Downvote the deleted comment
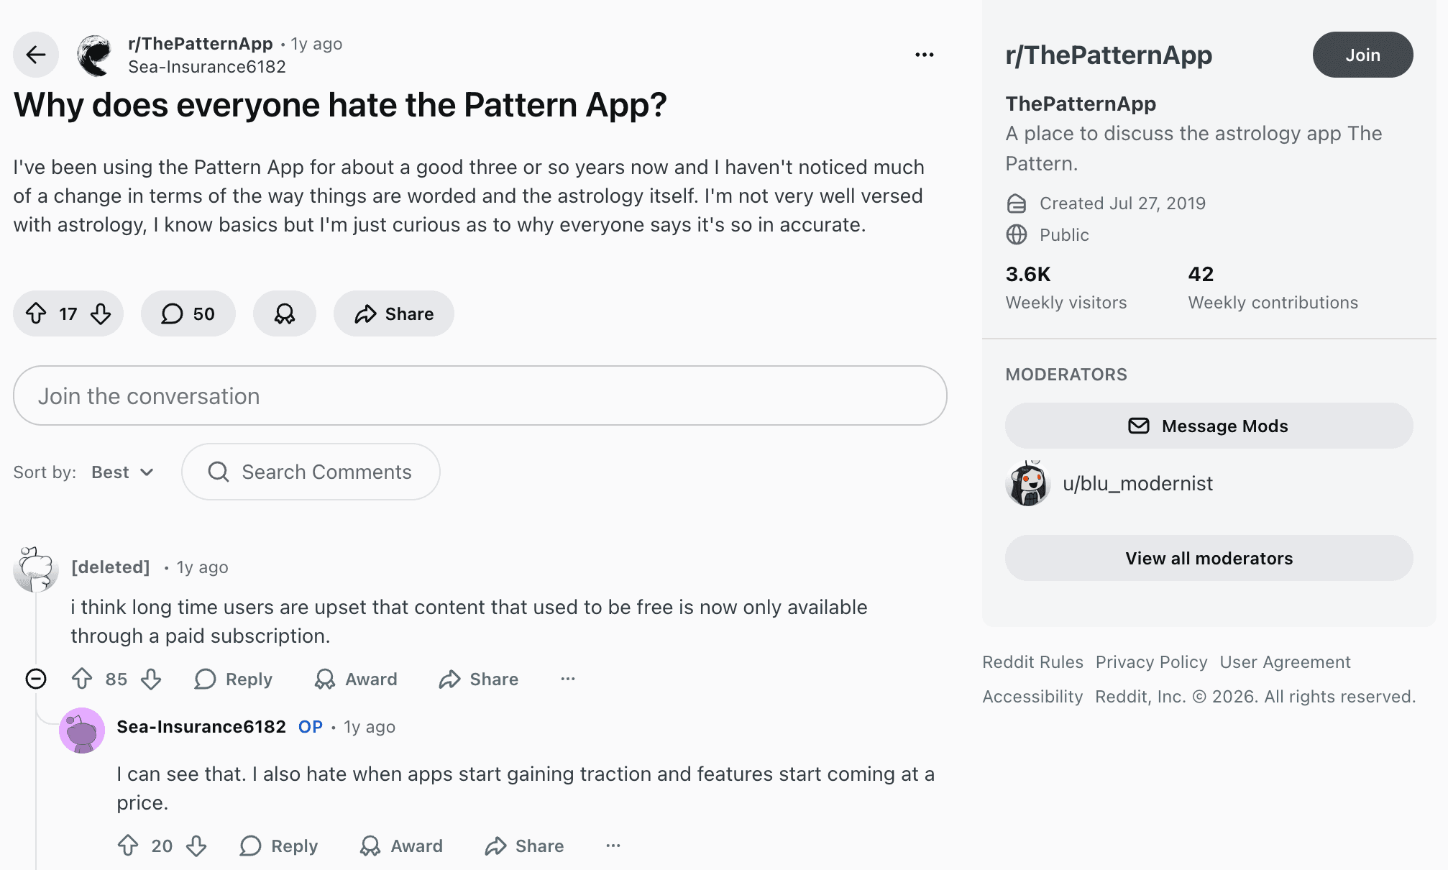Screen dimensions: 1448x870 coord(151,679)
